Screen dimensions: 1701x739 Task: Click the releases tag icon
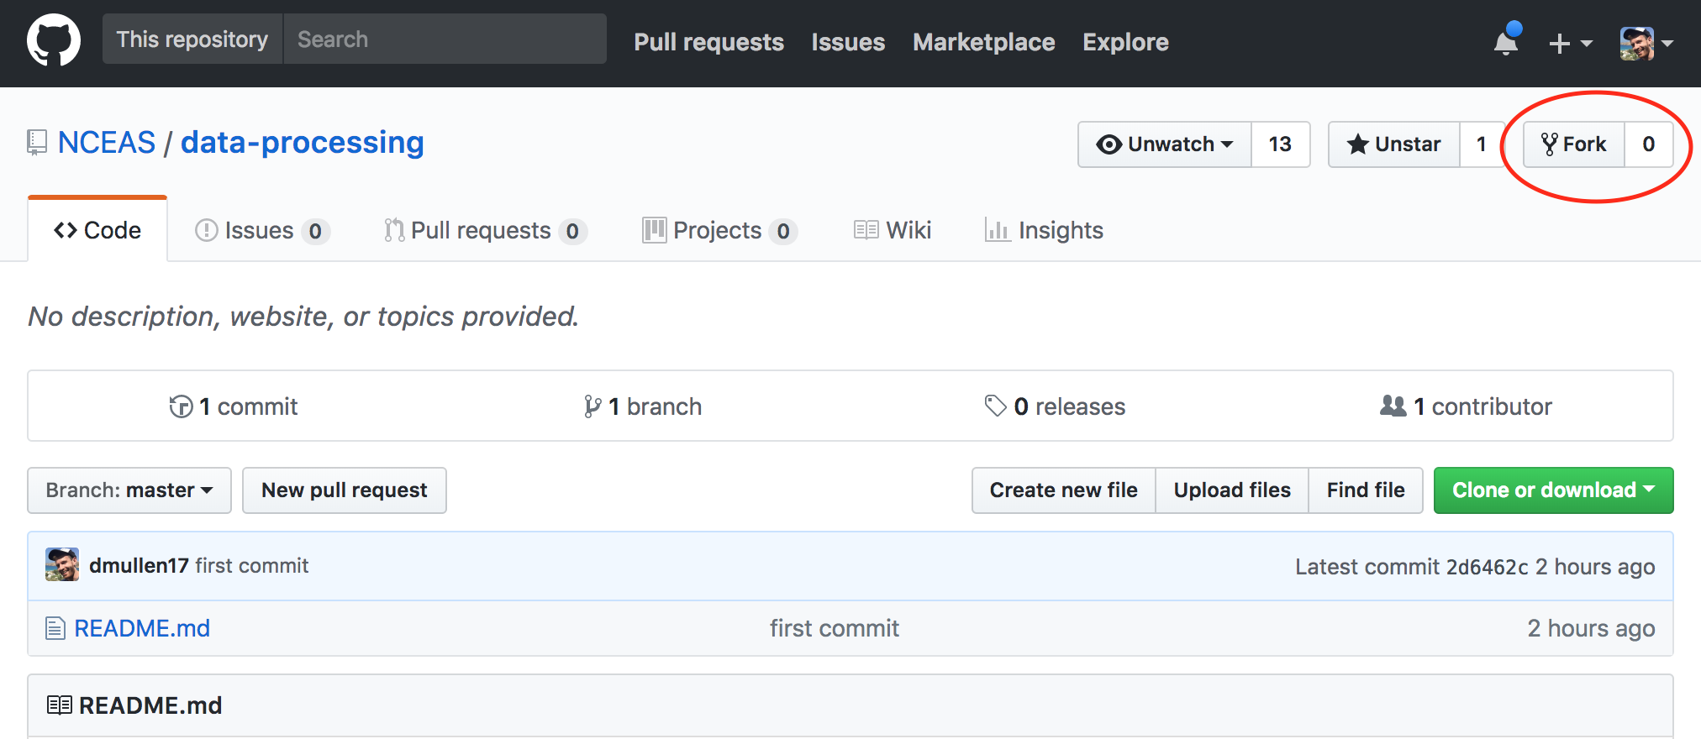pyautogui.click(x=996, y=406)
